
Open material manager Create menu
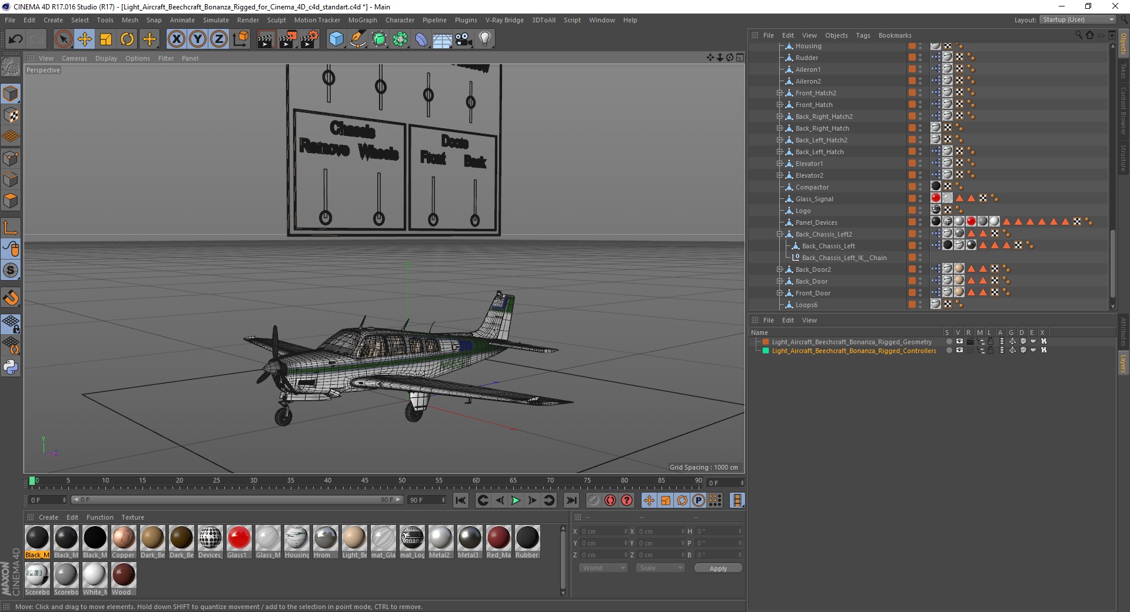pyautogui.click(x=48, y=517)
